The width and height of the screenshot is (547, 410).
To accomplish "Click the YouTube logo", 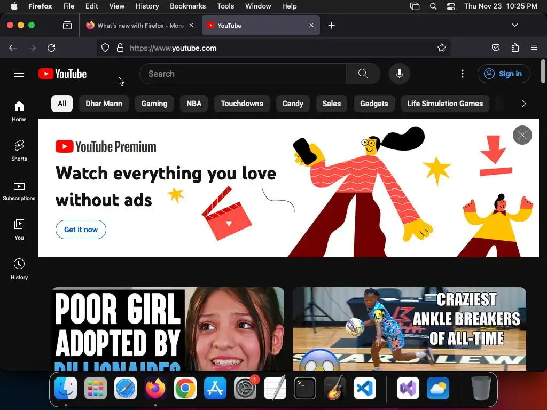I will click(x=62, y=74).
